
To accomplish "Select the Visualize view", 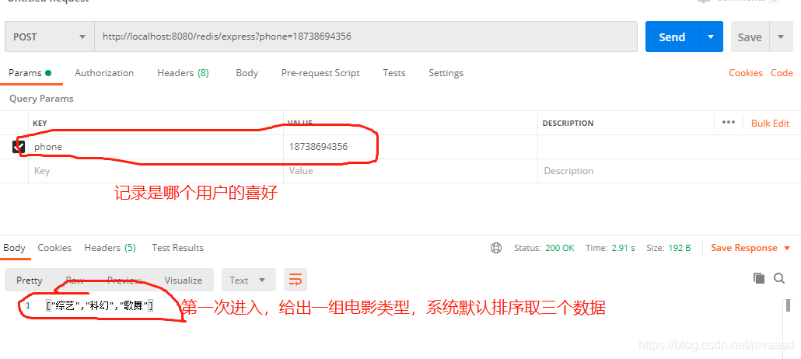I will (x=184, y=281).
